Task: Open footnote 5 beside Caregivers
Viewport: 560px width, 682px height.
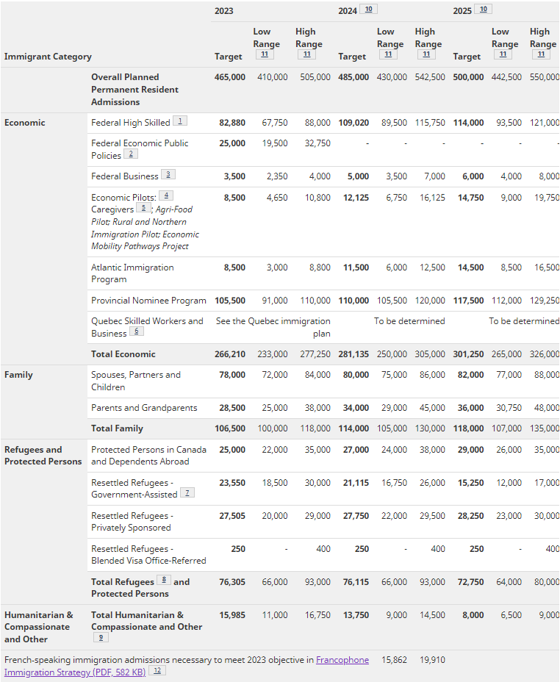Action: coord(143,208)
